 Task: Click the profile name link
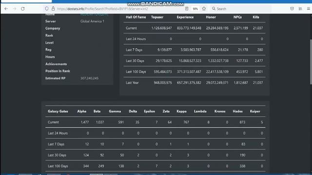point(94,15)
